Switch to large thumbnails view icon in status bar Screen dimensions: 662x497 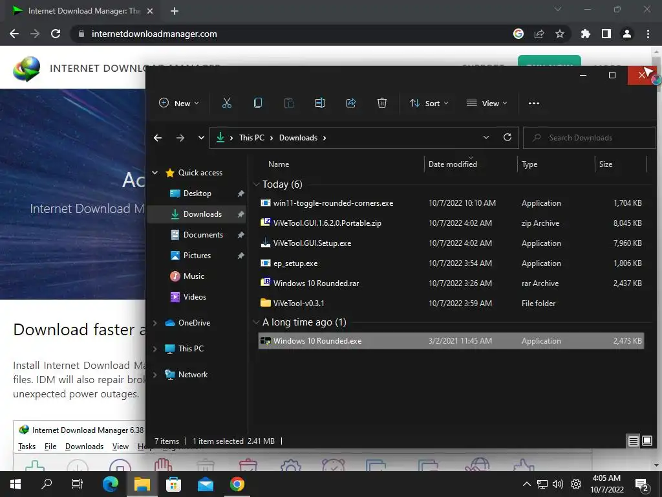tap(647, 441)
